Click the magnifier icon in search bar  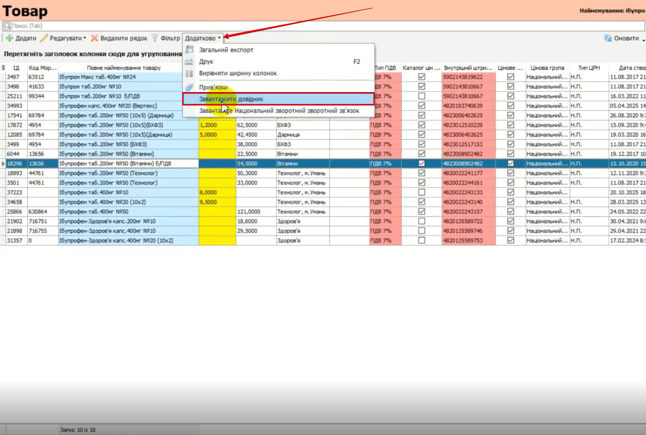click(x=7, y=26)
